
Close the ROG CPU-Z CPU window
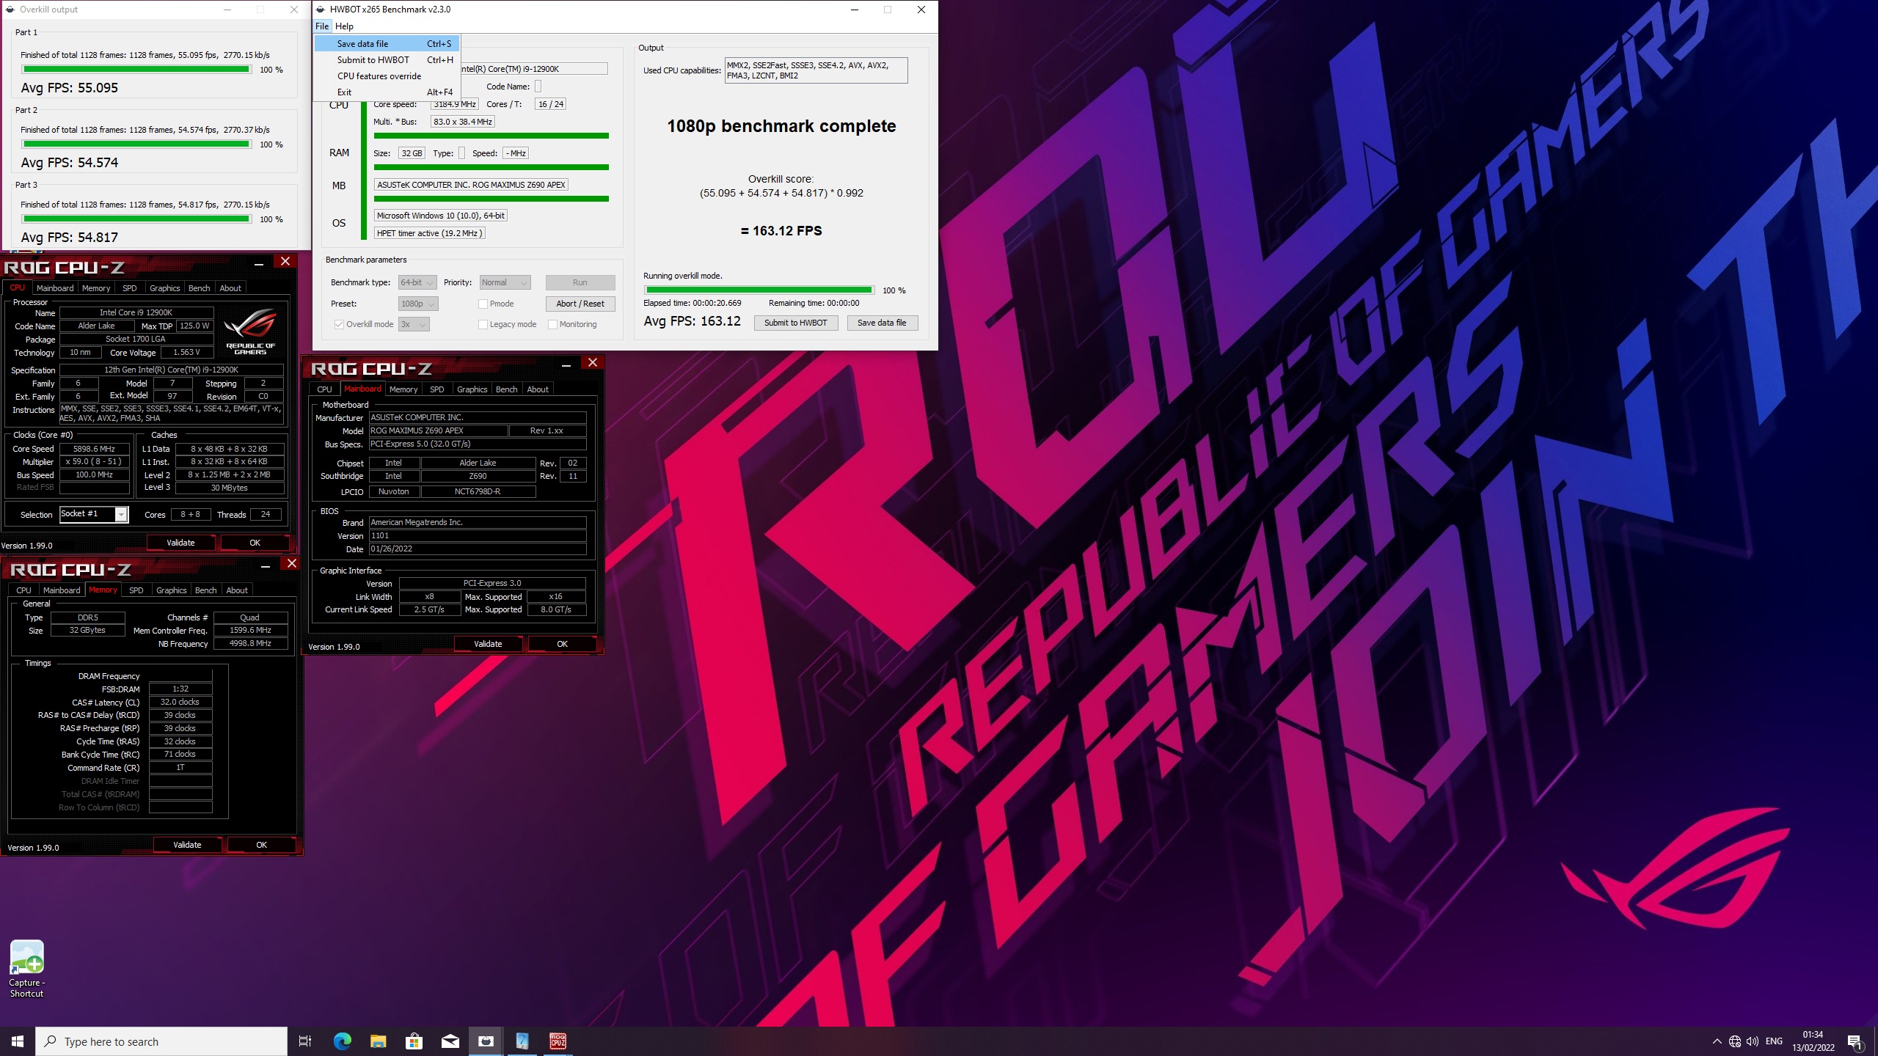pos(285,261)
